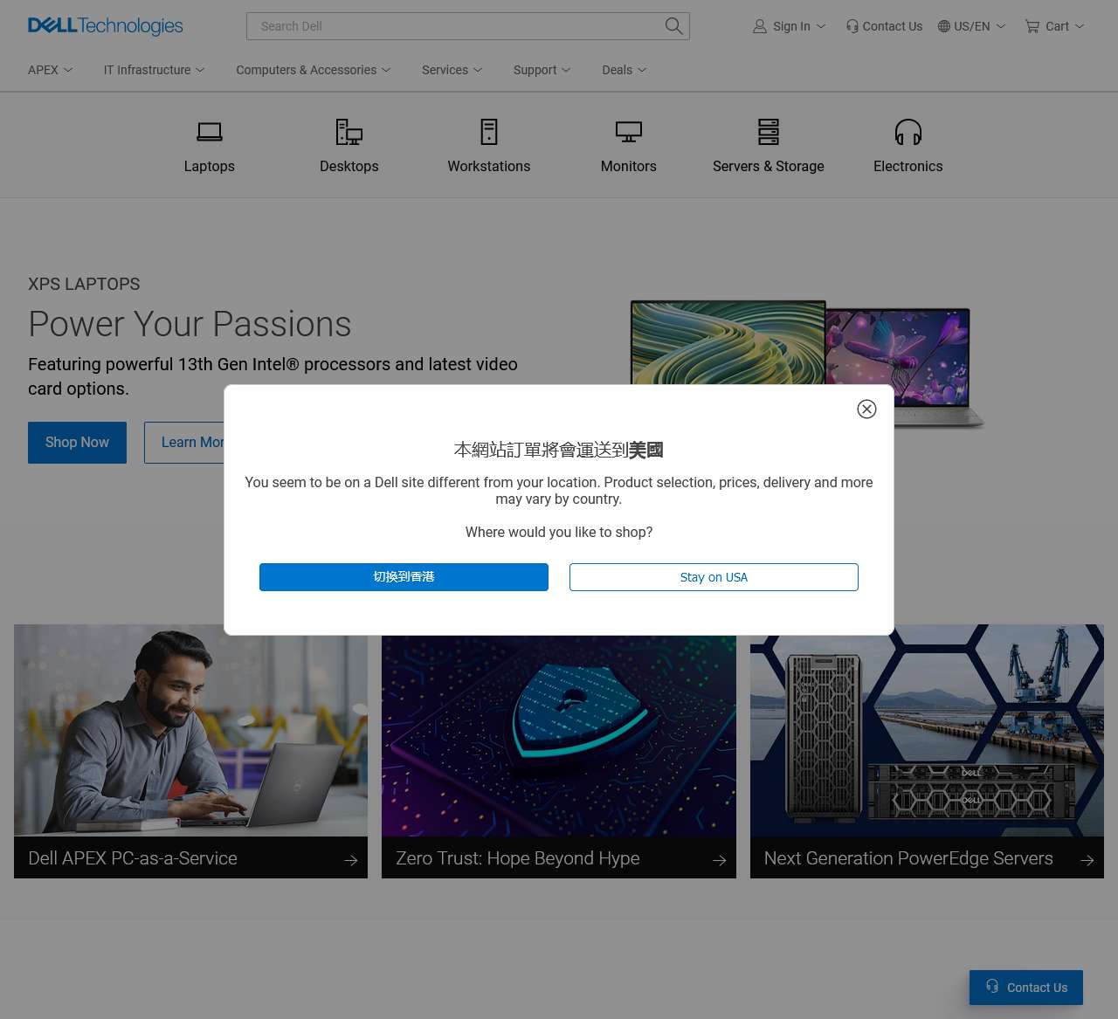The width and height of the screenshot is (1118, 1019).
Task: Open the Dell APEX PC-as-a-Service image
Action: pyautogui.click(x=190, y=731)
